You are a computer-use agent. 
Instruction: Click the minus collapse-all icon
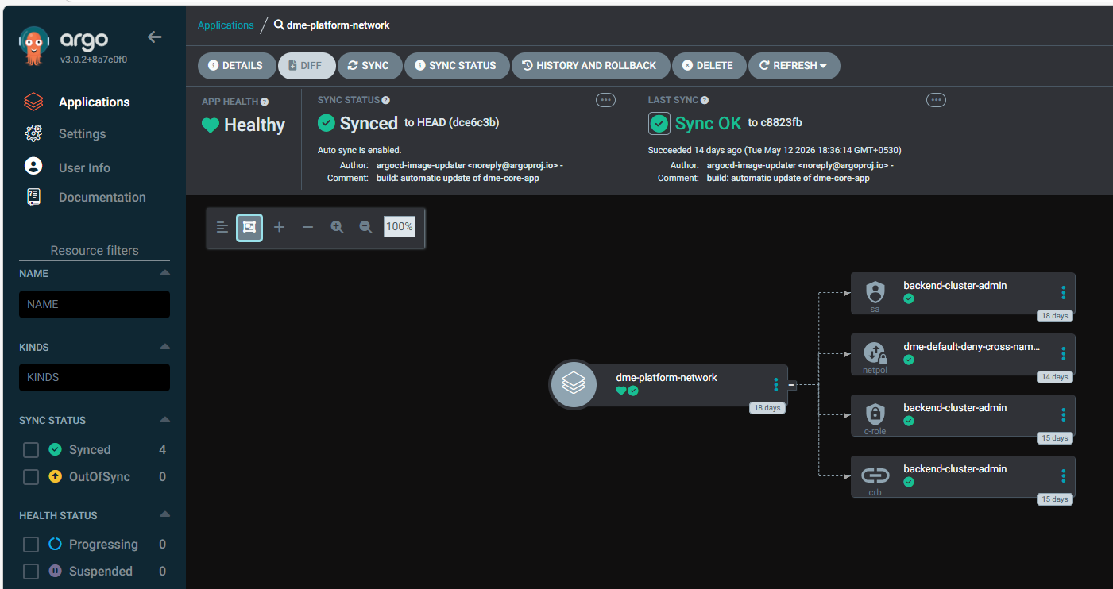[x=307, y=227]
